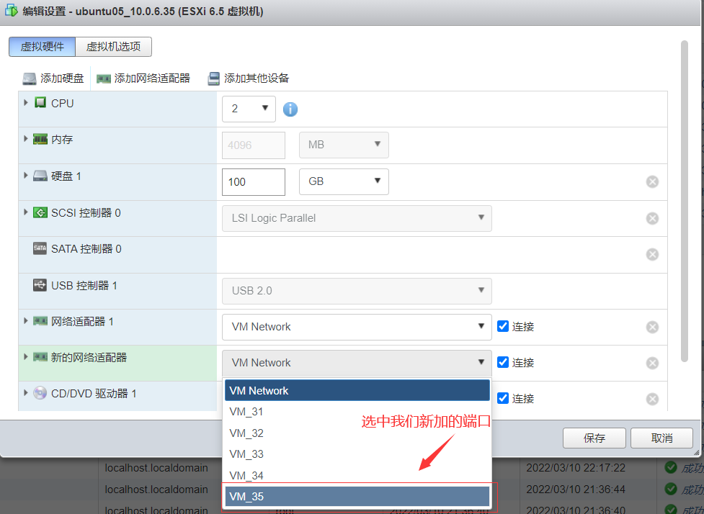Click timestamp 2022/03/10 22:17:22 in the background task list
The image size is (704, 514).
(576, 468)
